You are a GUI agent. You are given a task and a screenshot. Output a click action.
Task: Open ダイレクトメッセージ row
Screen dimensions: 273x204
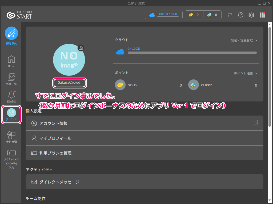[x=144, y=182]
